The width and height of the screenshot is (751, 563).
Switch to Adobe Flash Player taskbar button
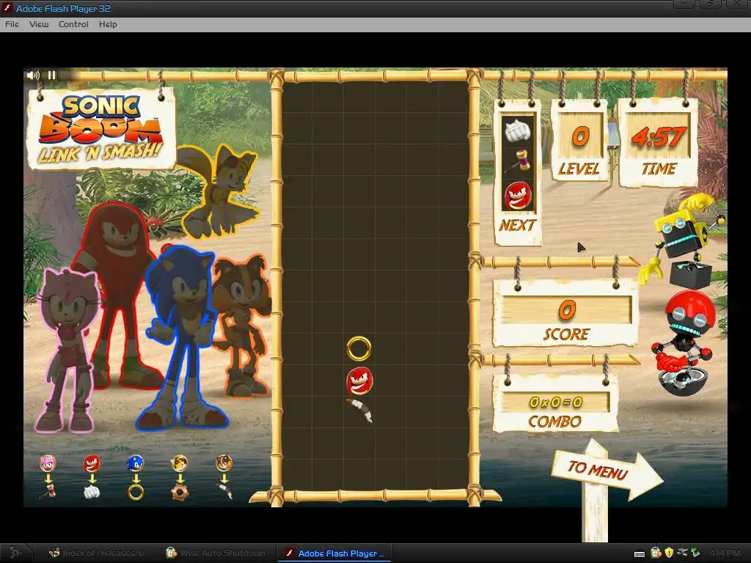(334, 553)
